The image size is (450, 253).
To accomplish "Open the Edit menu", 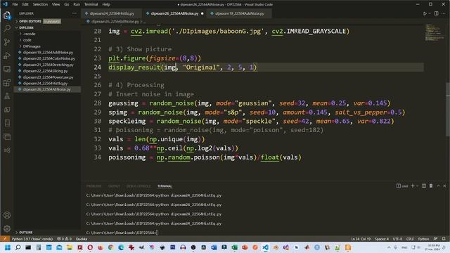I will click(25, 4).
